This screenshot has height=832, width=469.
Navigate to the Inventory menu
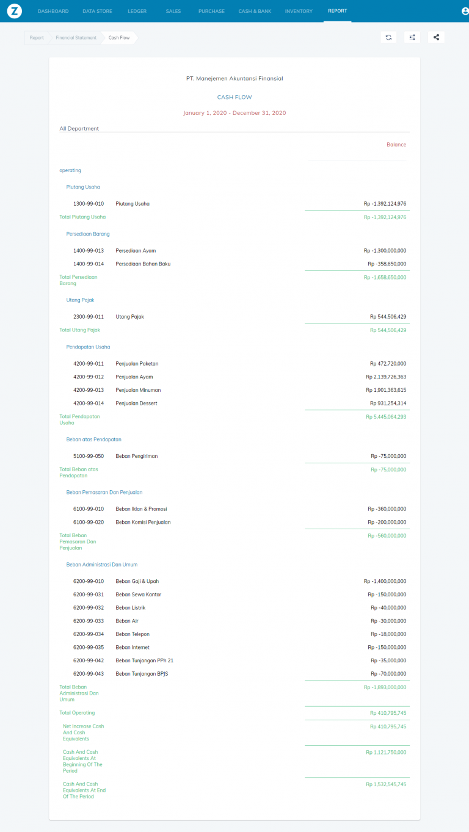pos(299,11)
